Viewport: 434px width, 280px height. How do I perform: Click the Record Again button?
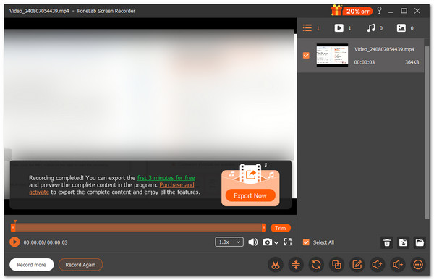click(80, 265)
